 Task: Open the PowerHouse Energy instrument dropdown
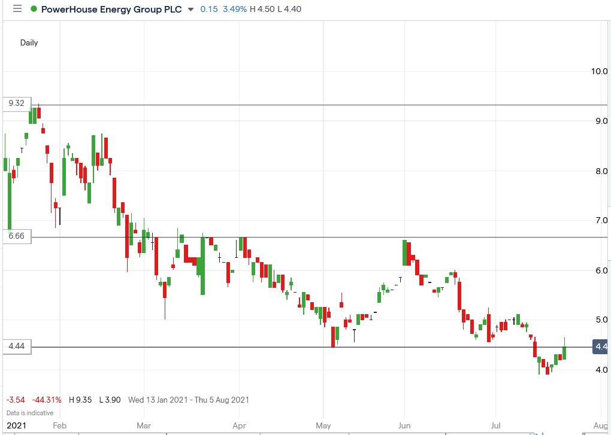point(190,9)
